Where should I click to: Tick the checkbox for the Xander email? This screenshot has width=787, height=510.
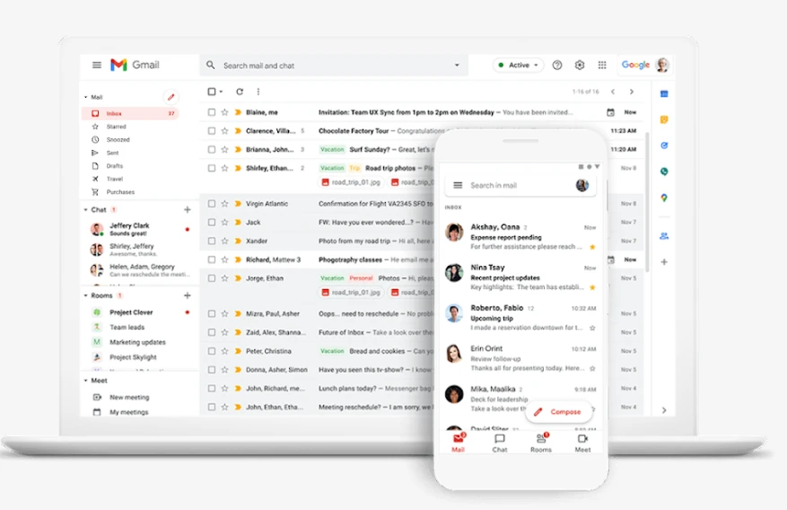[x=212, y=241]
